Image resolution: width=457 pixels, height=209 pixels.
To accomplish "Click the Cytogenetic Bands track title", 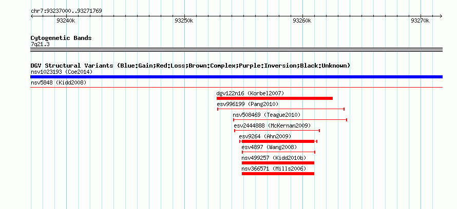I will 61,38.
